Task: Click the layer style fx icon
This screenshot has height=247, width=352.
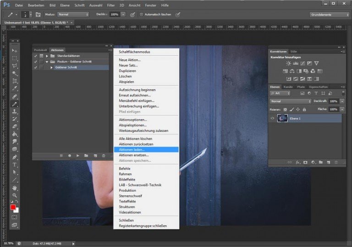Action: click(297, 162)
